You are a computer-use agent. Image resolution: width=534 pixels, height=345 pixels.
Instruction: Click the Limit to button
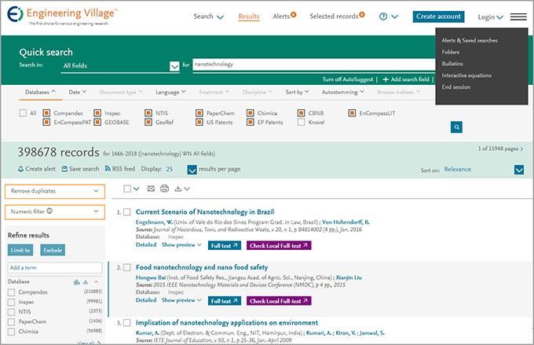[20, 250]
